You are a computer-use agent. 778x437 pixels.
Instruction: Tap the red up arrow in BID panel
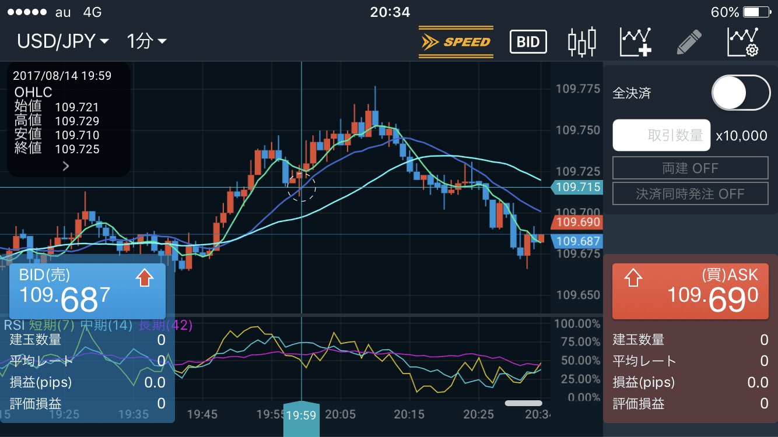click(x=145, y=278)
